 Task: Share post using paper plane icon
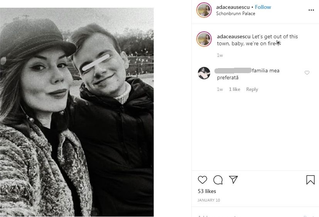pos(233,179)
